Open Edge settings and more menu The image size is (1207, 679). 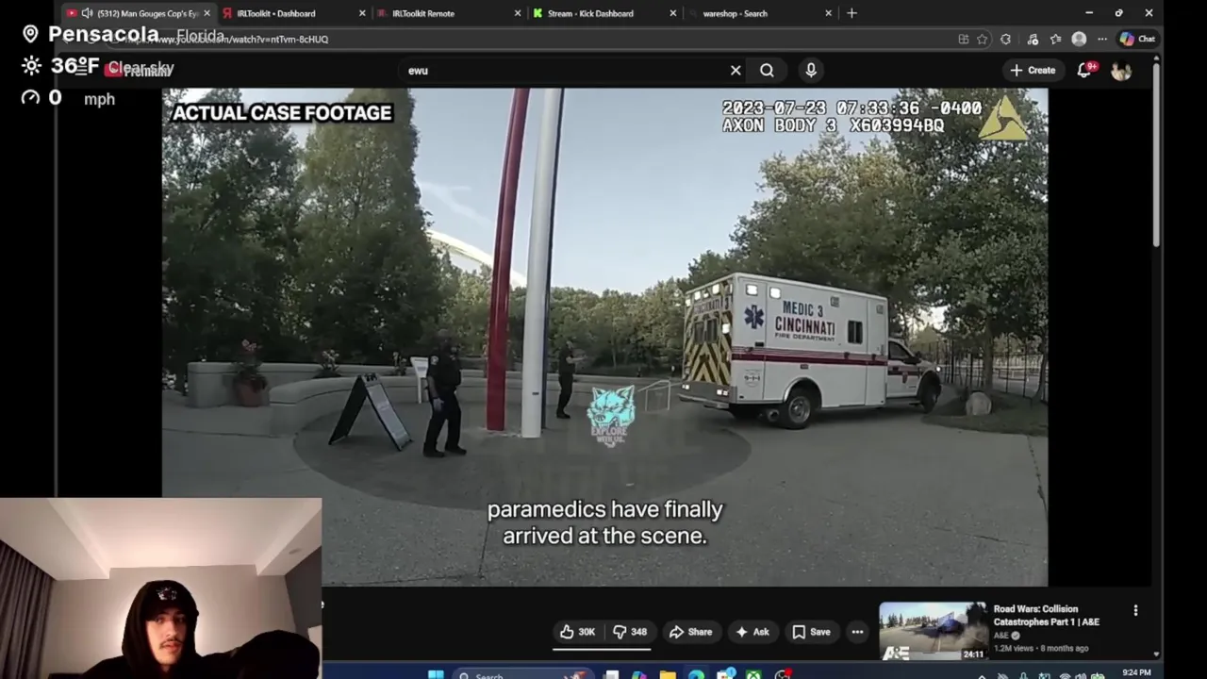(1101, 39)
